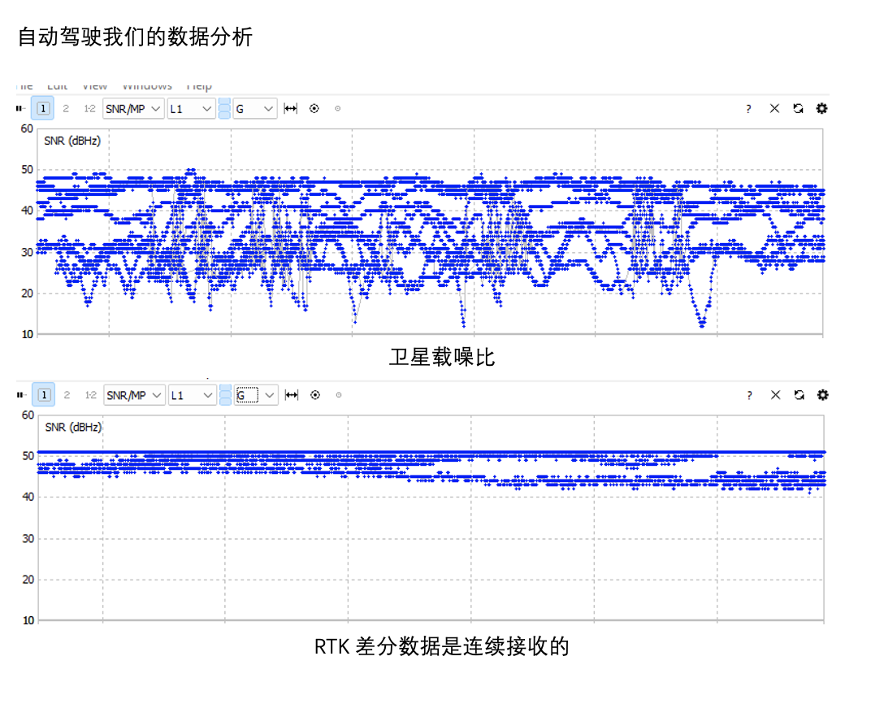The image size is (871, 704).
Task: Click connect icon at left of upper toolbar
Action: click(20, 109)
